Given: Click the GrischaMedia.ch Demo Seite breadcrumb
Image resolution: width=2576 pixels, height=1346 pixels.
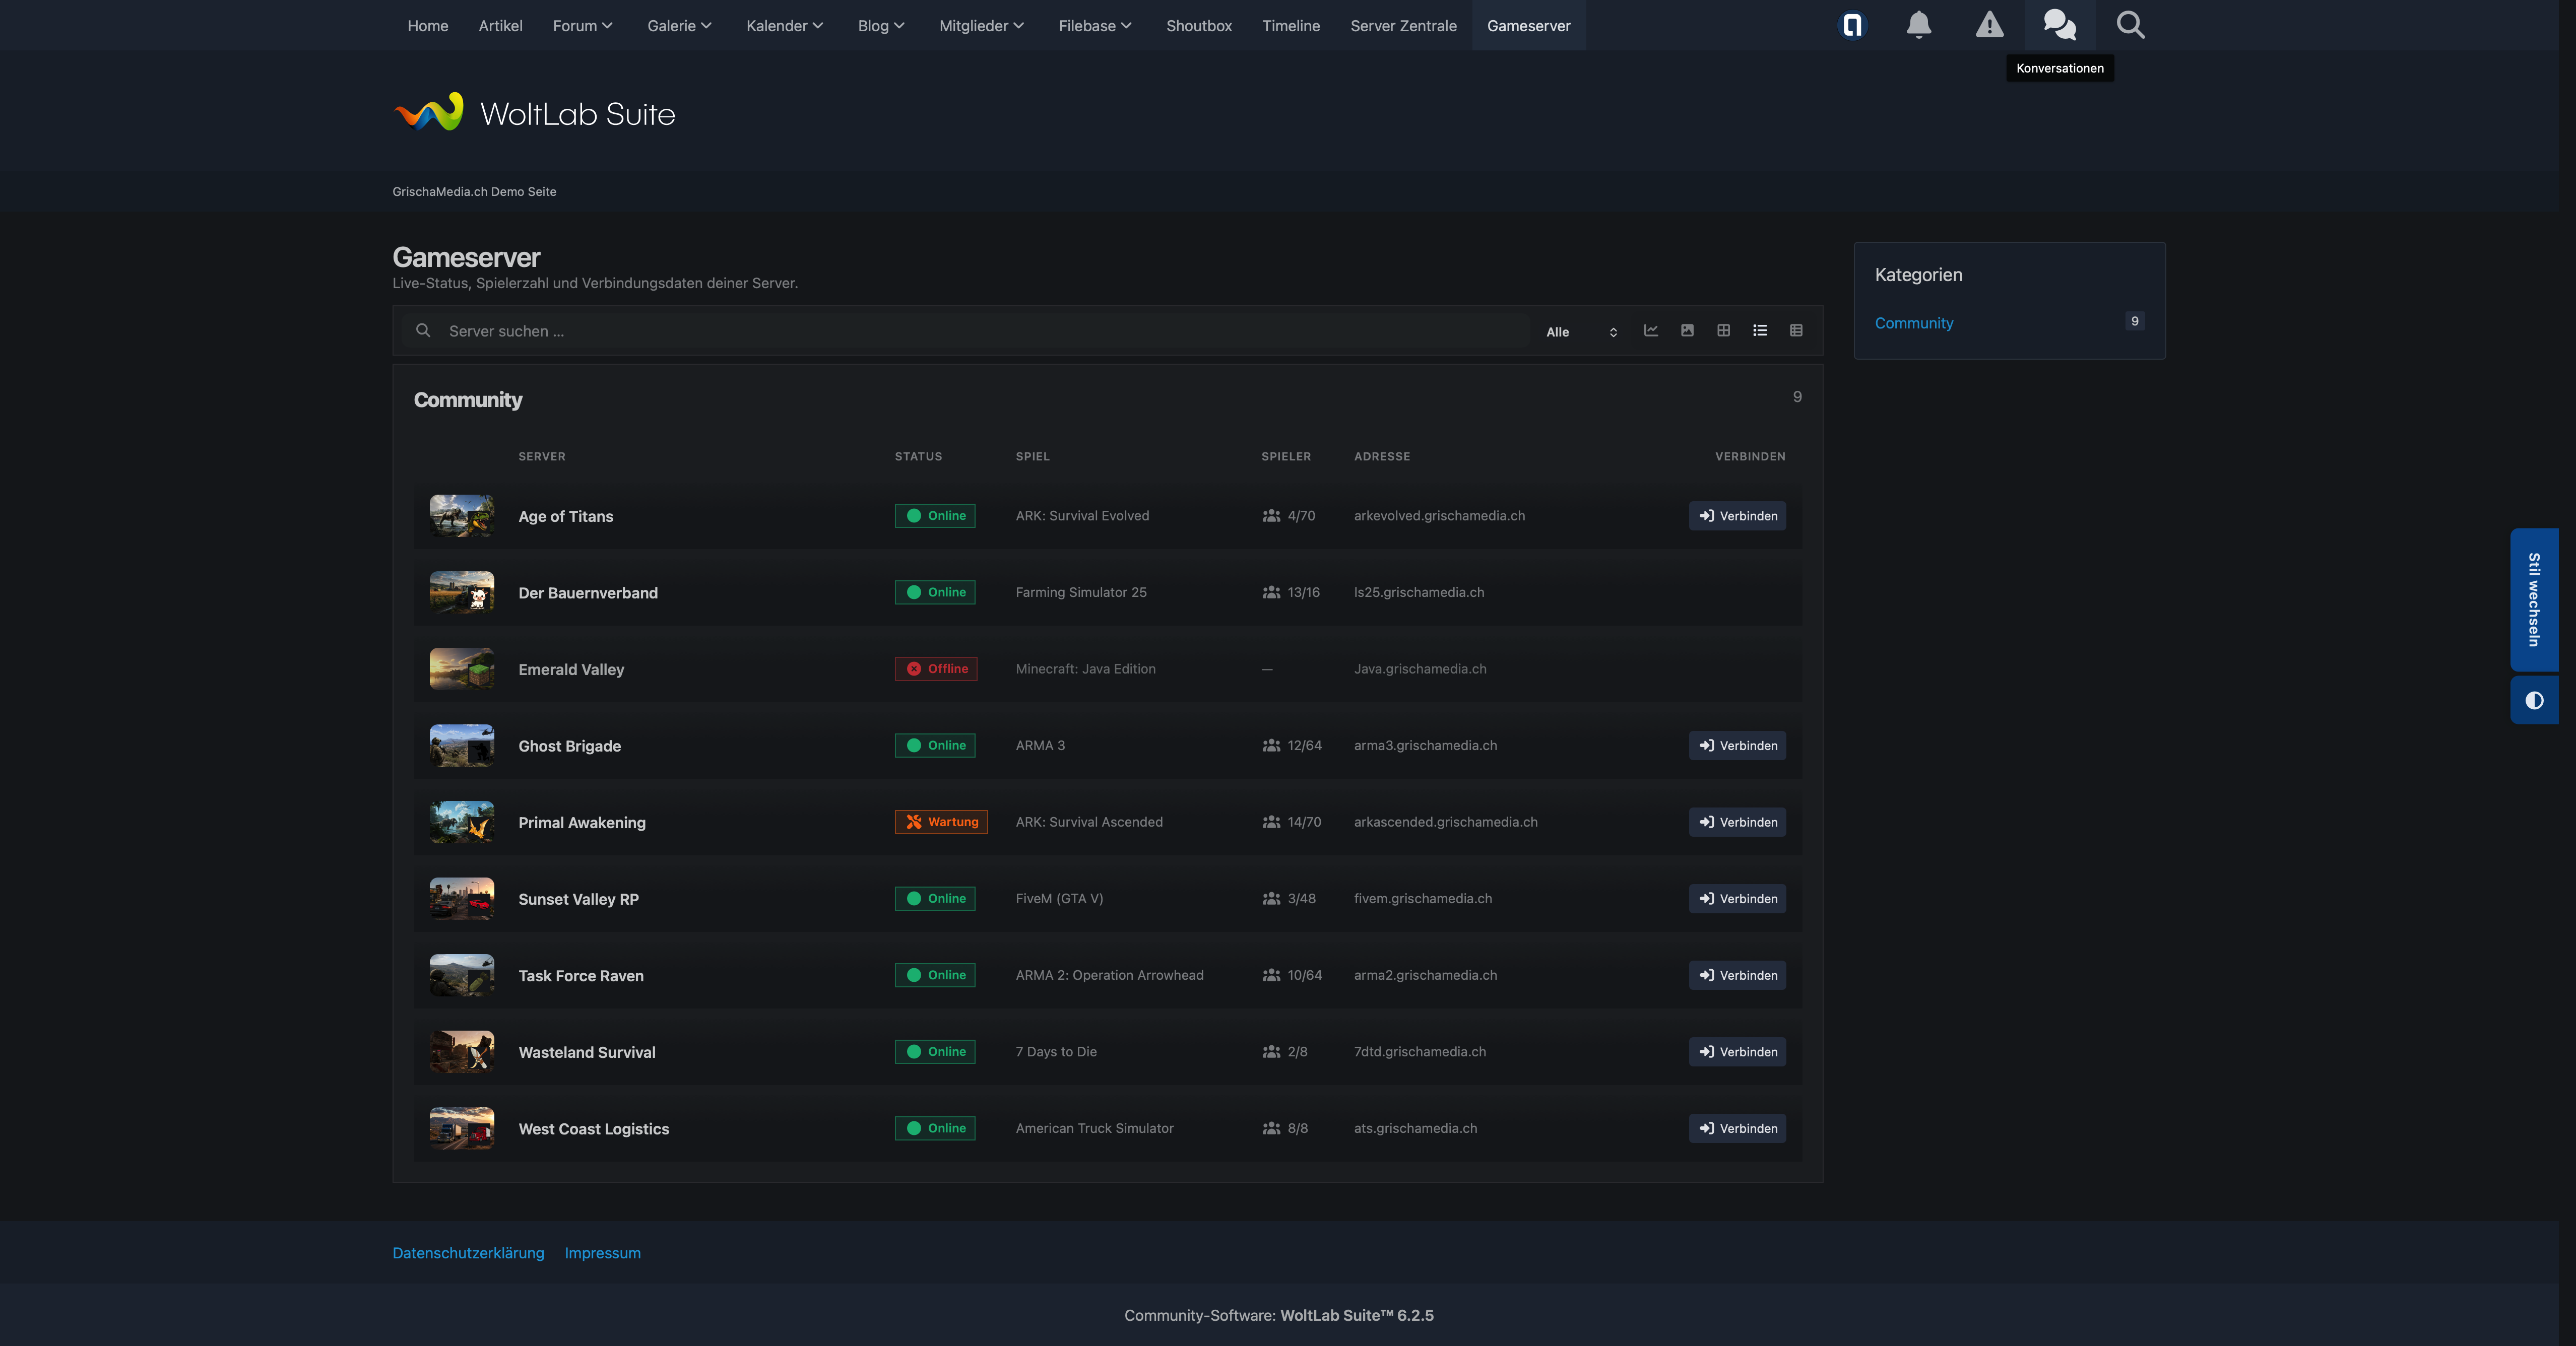Looking at the screenshot, I should point(474,192).
